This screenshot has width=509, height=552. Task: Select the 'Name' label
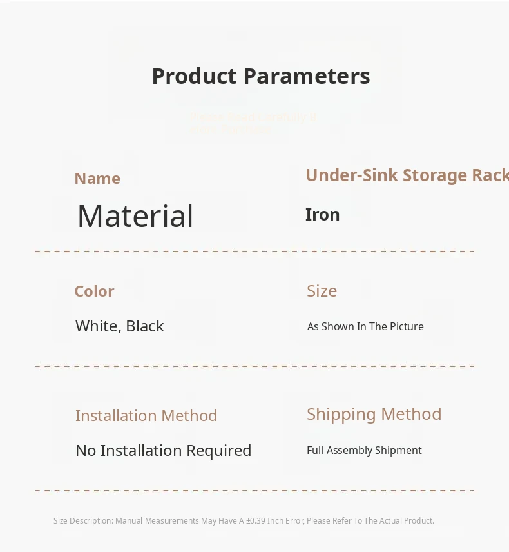click(x=97, y=179)
